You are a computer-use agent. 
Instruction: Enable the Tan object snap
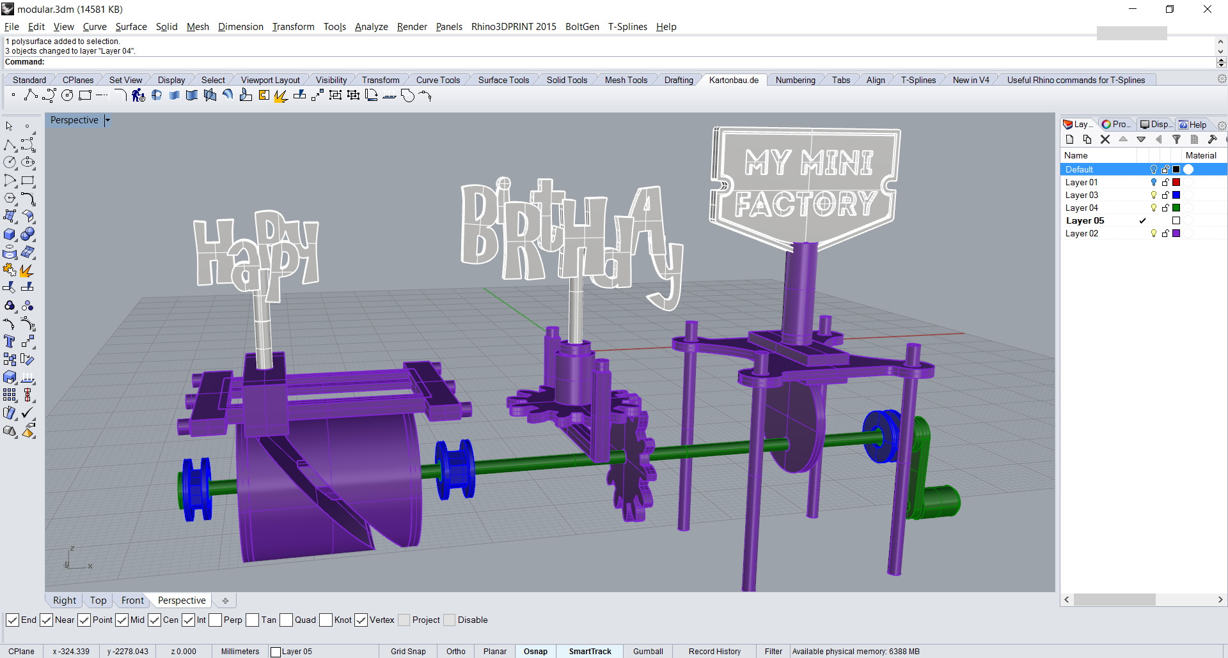coord(253,620)
